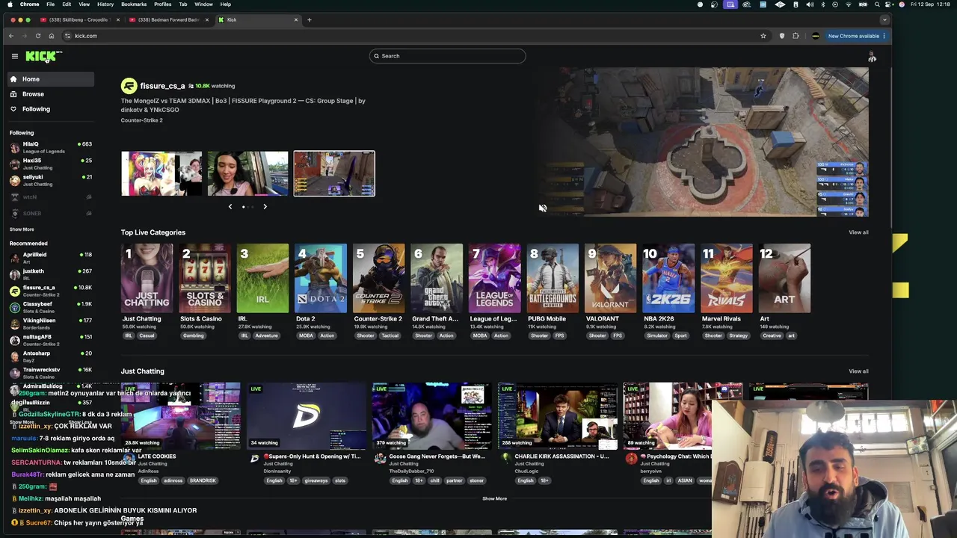Open the League of Legends category card
The width and height of the screenshot is (957, 538).
pyautogui.click(x=494, y=278)
